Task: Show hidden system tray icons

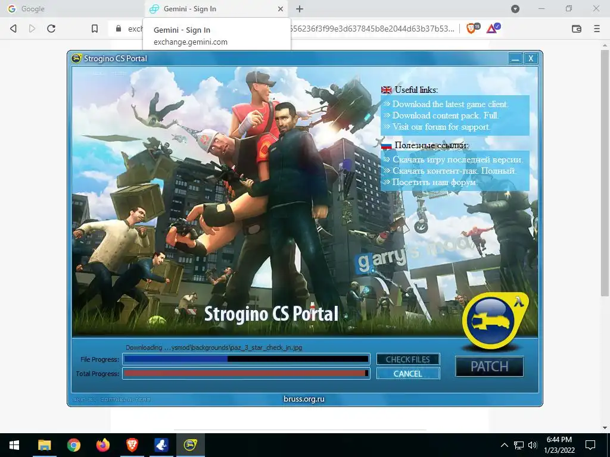Action: click(x=504, y=445)
